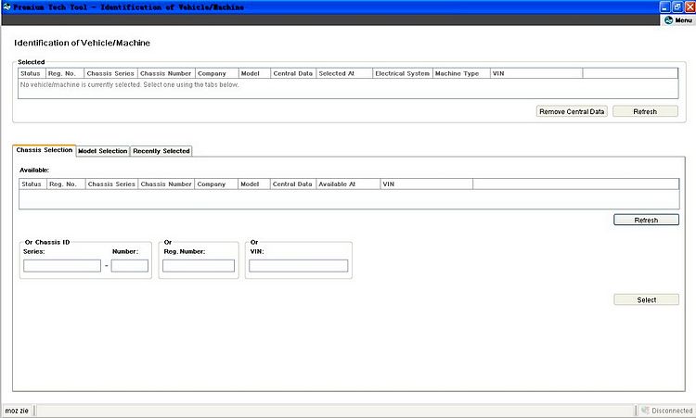
Task: Click the Machine Type column header
Action: (x=461, y=73)
